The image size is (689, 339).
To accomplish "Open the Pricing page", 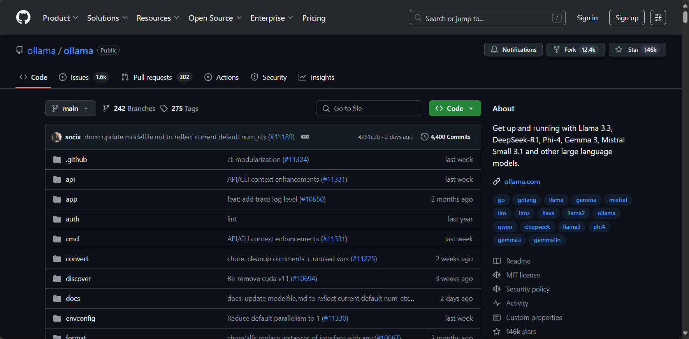I will coord(314,18).
